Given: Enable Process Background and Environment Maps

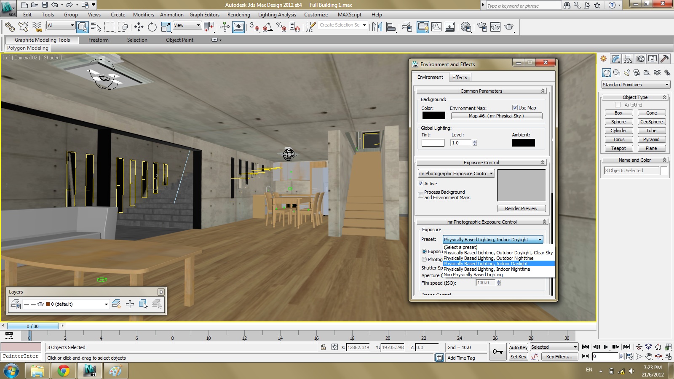Looking at the screenshot, I should pyautogui.click(x=420, y=195).
